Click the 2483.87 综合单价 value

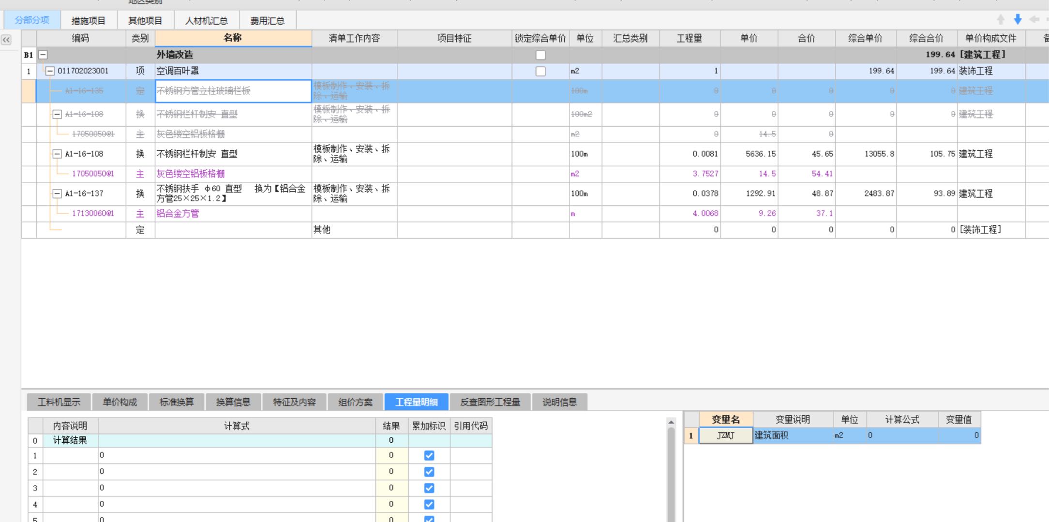click(879, 194)
